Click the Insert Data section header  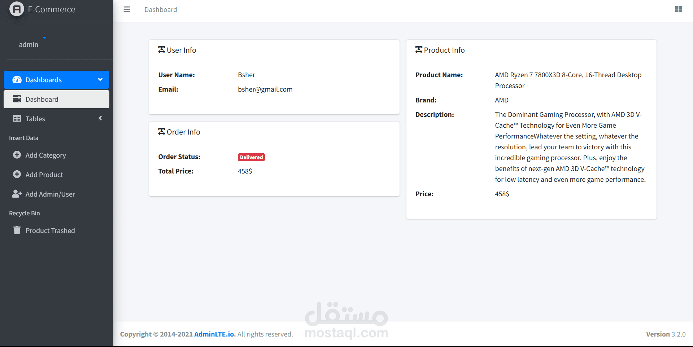point(24,138)
